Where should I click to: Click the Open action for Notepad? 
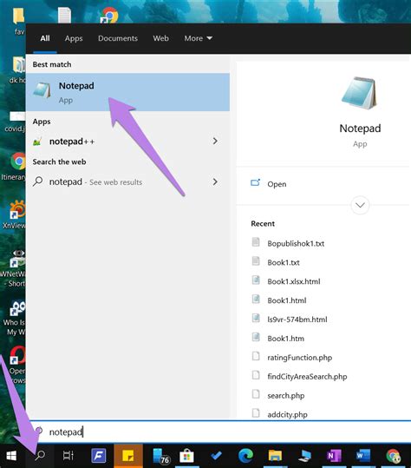[277, 184]
